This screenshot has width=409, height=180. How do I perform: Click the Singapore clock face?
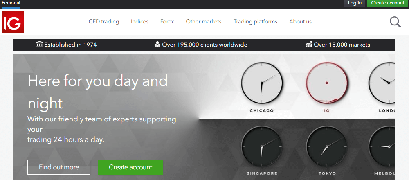[262, 147]
